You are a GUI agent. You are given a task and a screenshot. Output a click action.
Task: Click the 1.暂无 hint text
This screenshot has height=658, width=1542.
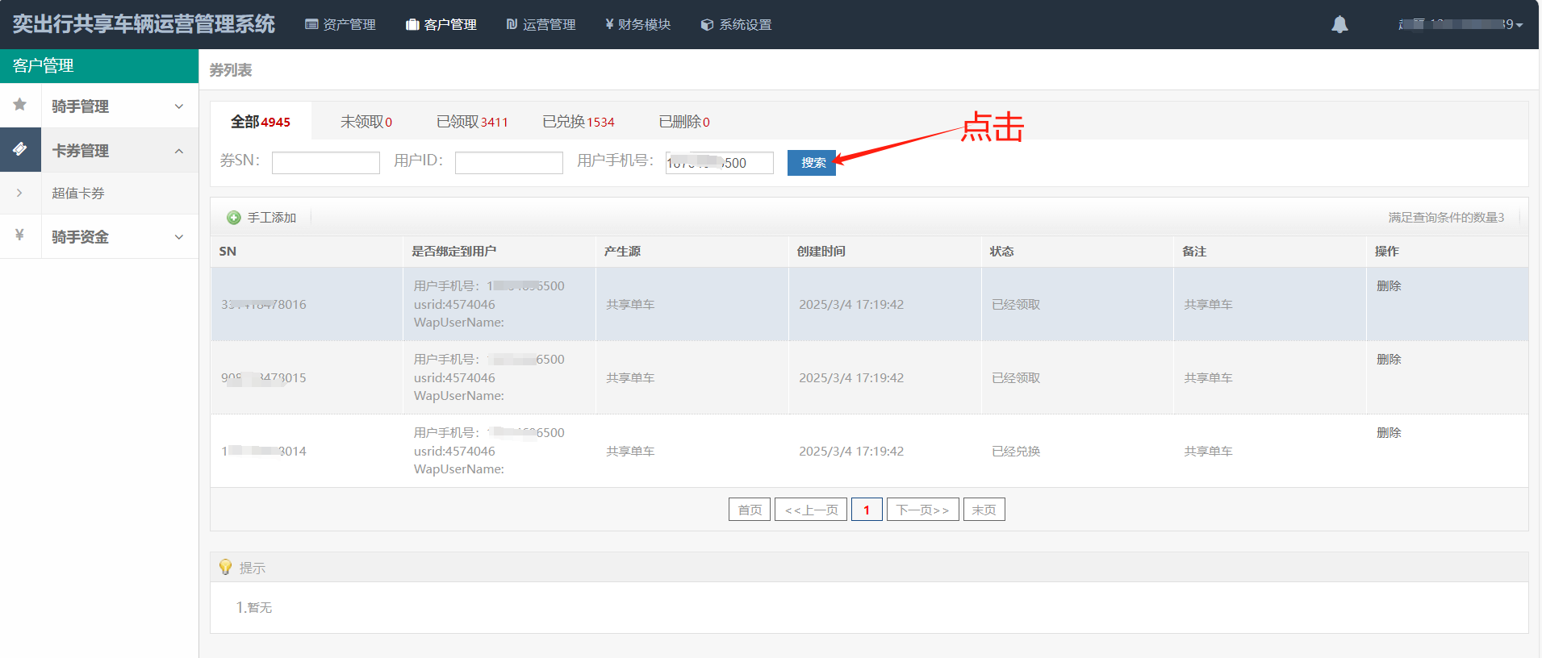click(x=254, y=607)
